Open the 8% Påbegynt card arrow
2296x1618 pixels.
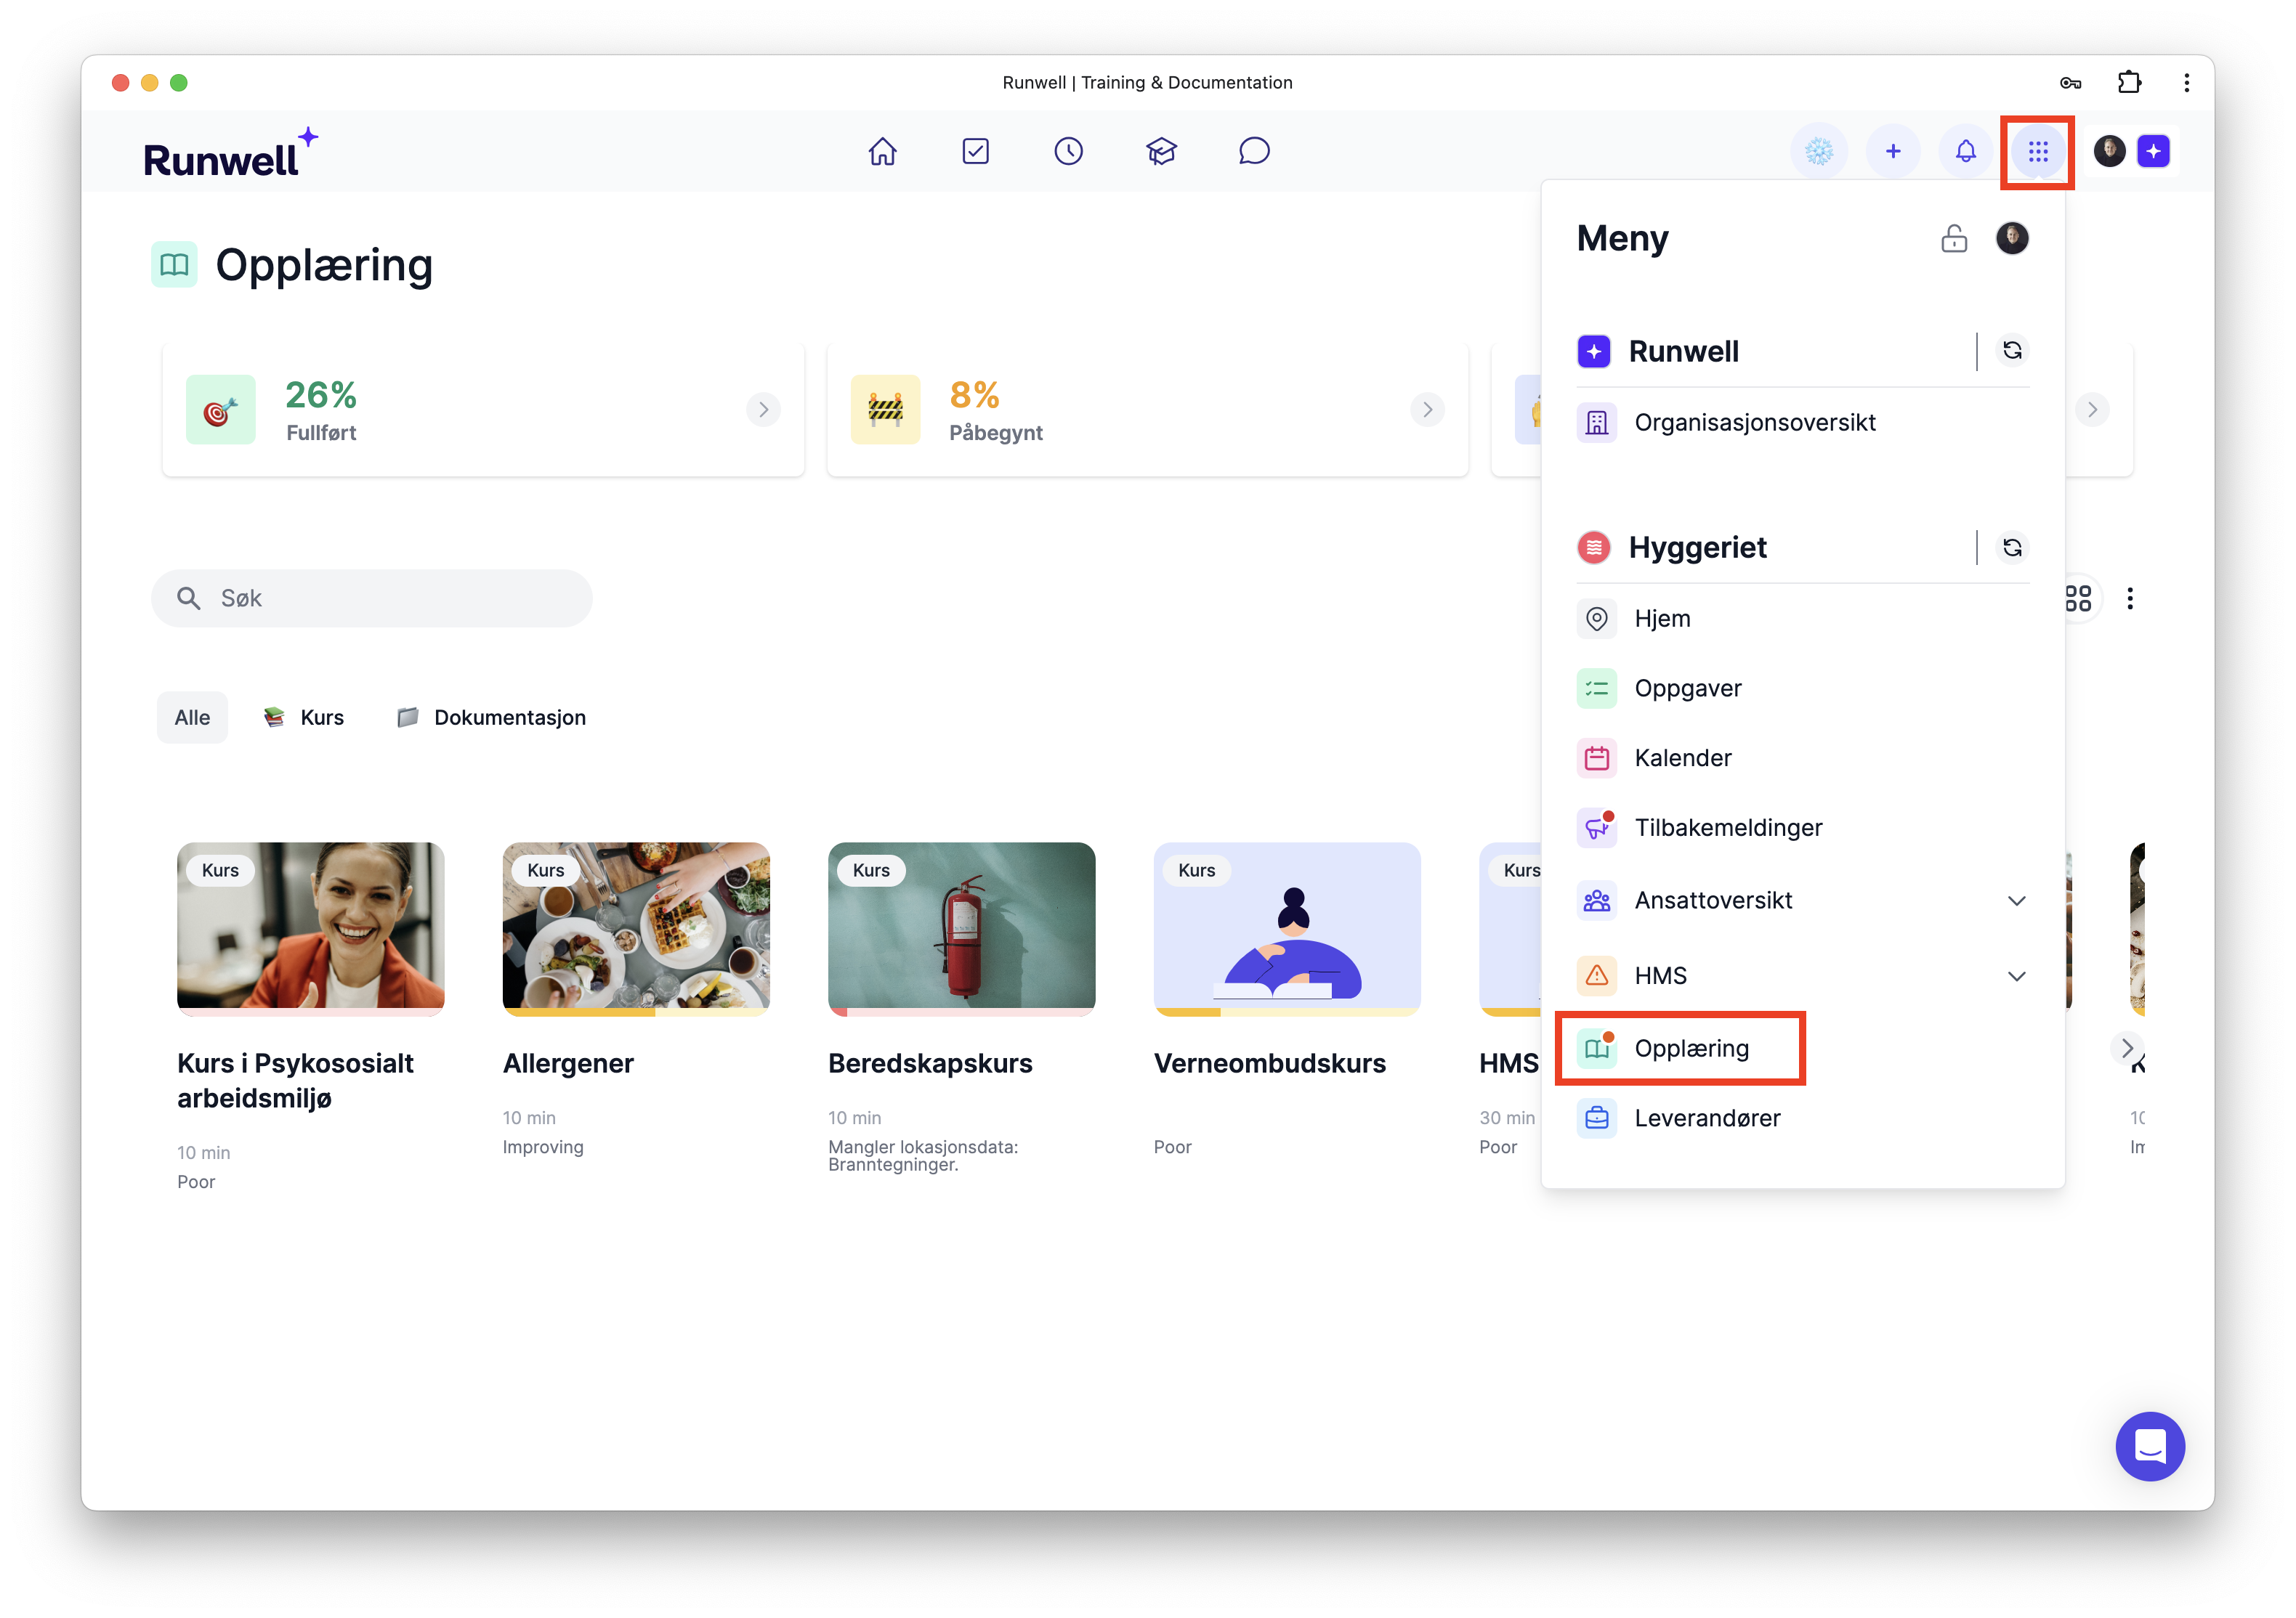tap(1427, 410)
